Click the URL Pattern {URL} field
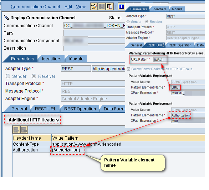This screenshot has width=209, height=190. click(x=179, y=60)
